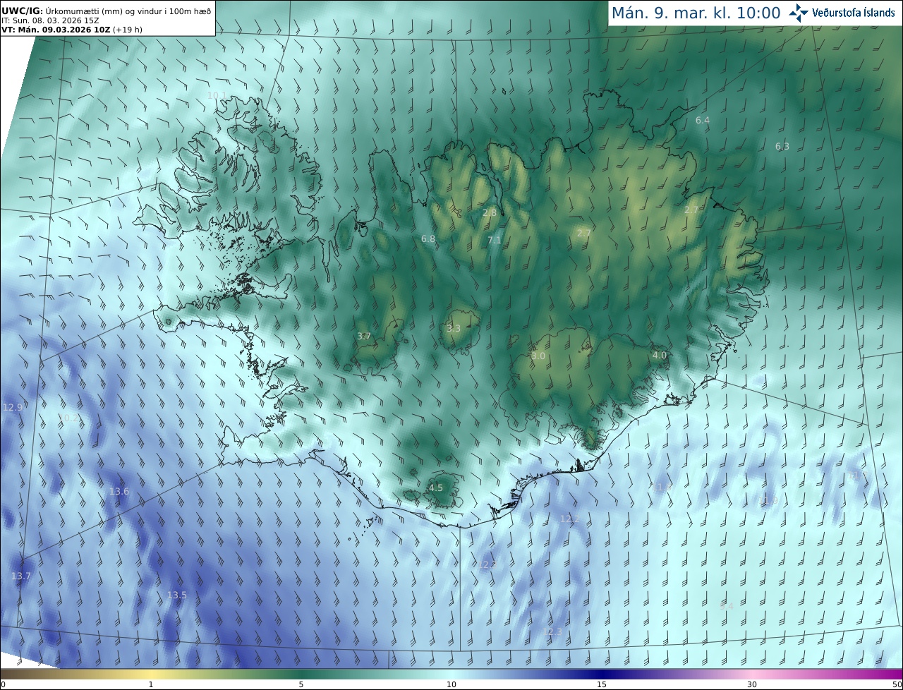The width and height of the screenshot is (903, 690).
Task: Click the 10.1 value over the Westfjords
Action: [217, 95]
